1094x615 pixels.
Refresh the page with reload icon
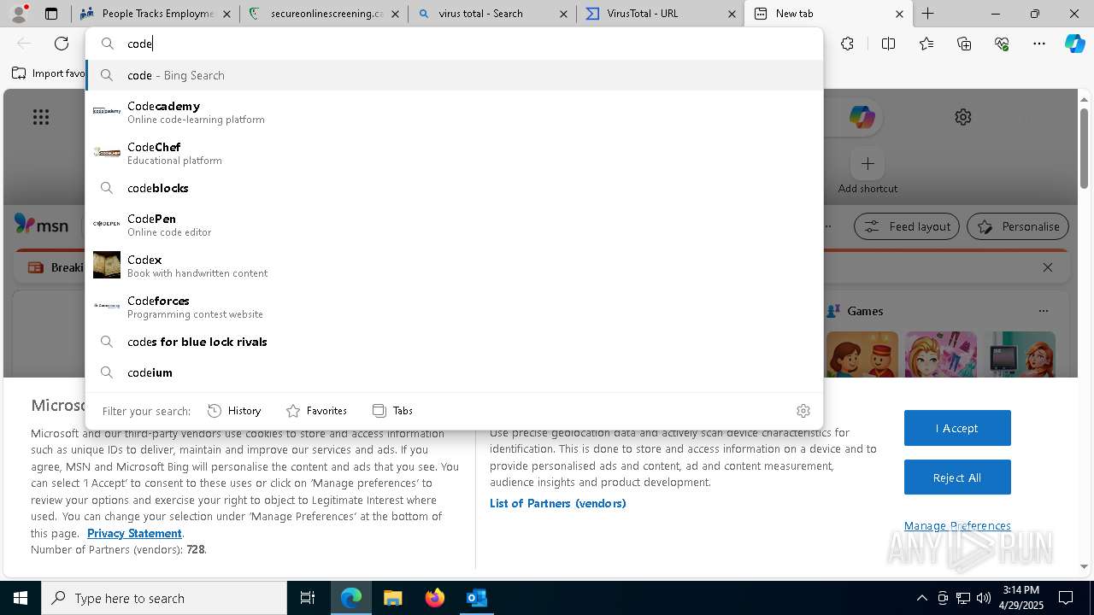click(x=62, y=44)
